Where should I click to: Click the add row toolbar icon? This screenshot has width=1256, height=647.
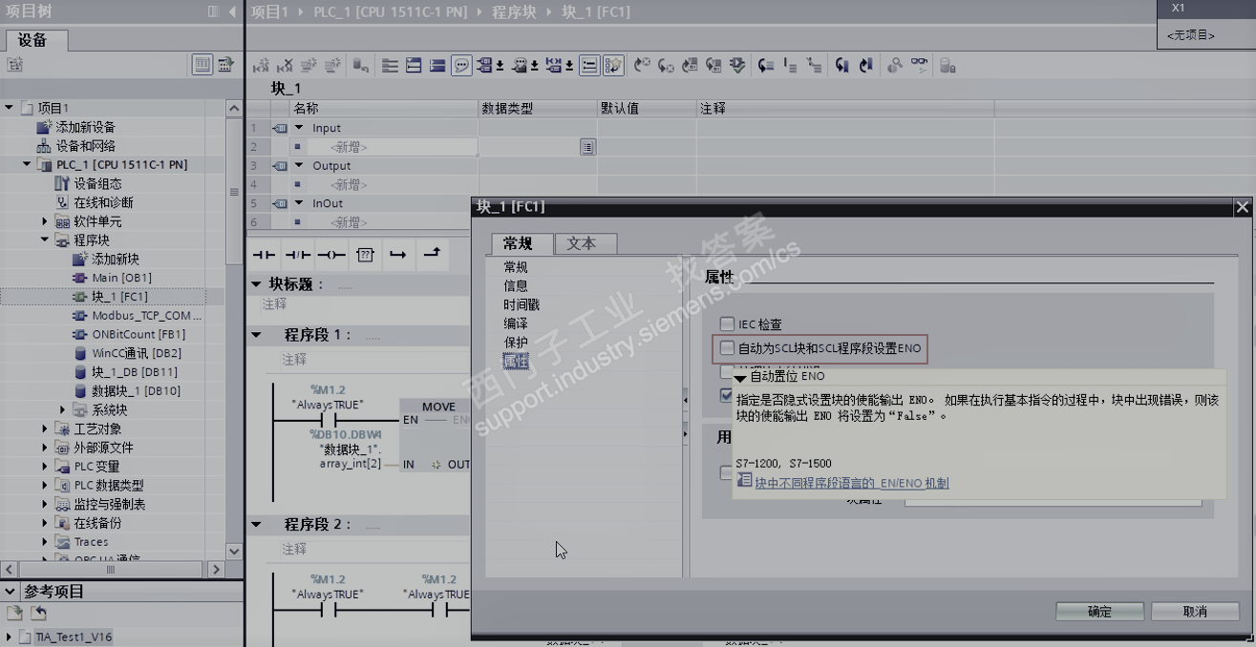pyautogui.click(x=331, y=66)
